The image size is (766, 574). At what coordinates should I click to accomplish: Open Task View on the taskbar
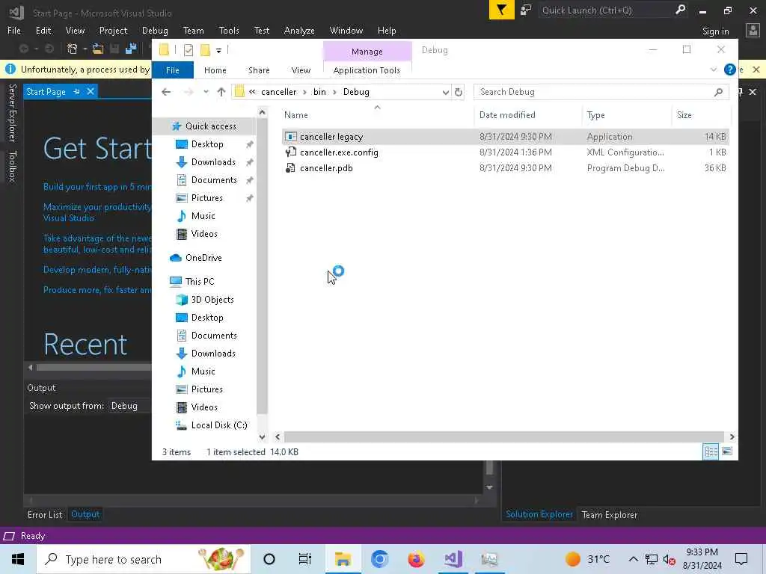click(305, 559)
